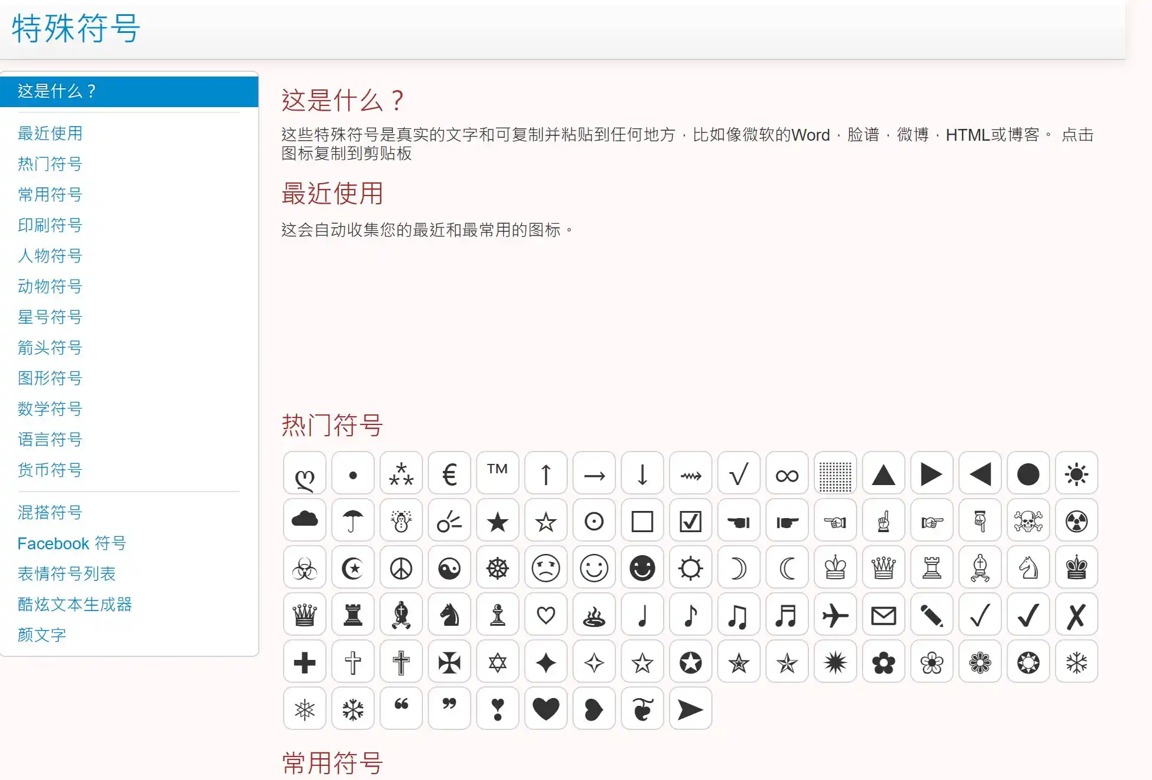Copy the umbrella symbol
The image size is (1152, 780).
point(353,520)
